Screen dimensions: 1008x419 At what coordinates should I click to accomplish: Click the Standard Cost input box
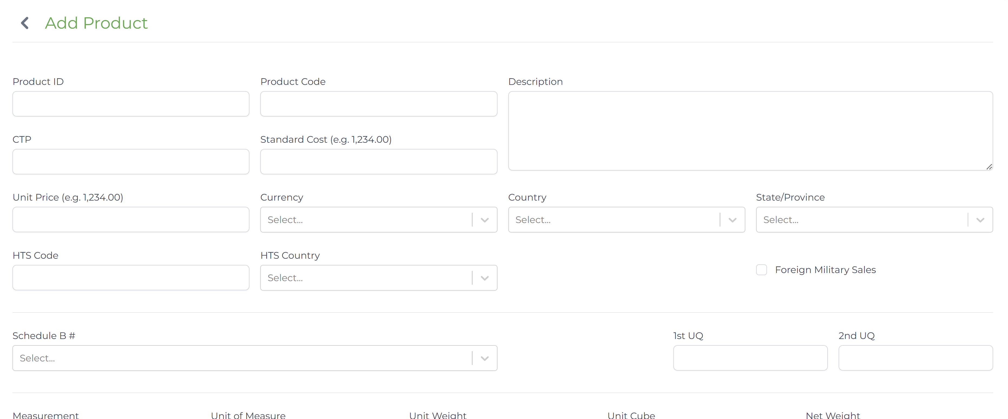coord(378,161)
